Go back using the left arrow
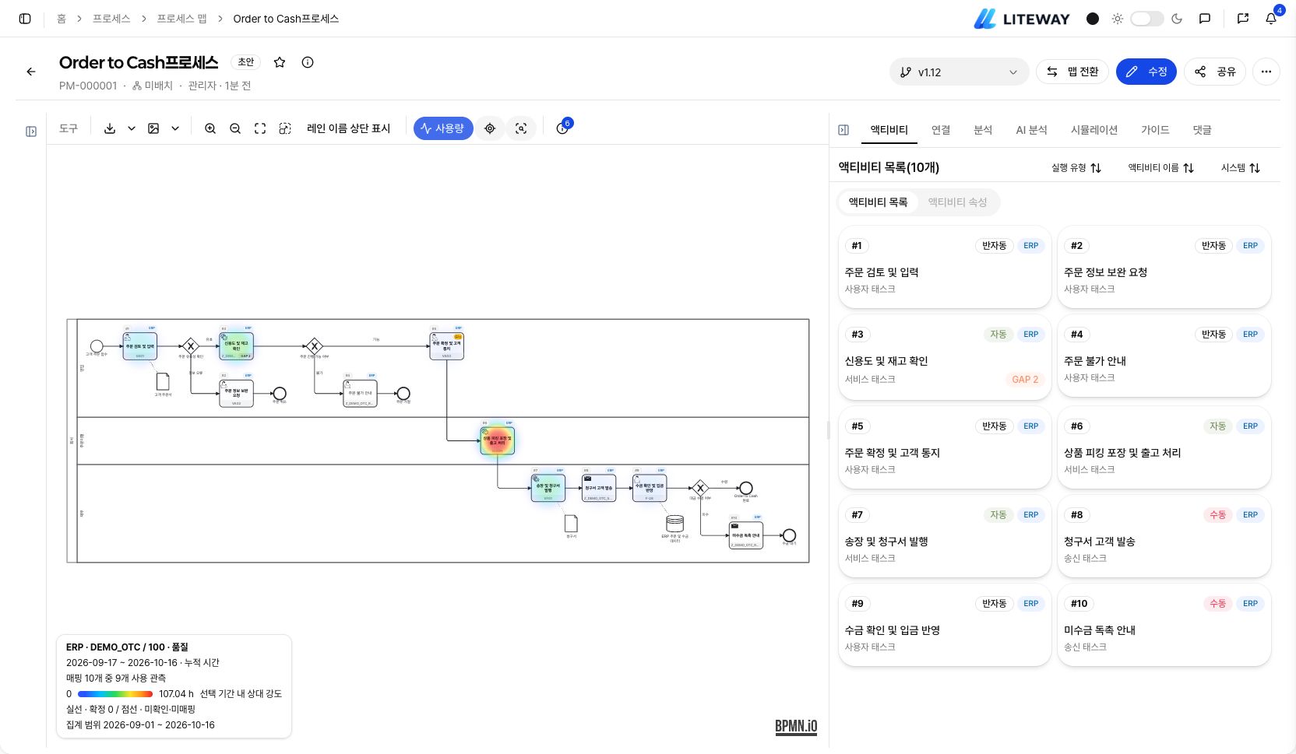Screen dimensions: 1296x754 point(31,72)
